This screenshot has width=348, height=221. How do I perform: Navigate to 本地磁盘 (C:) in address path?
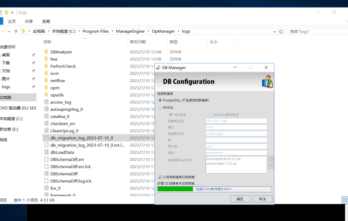[x=63, y=31]
